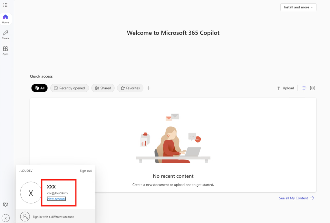Click the X account avatar in sidebar
Viewport: 330px width, 223px height.
pyautogui.click(x=6, y=218)
